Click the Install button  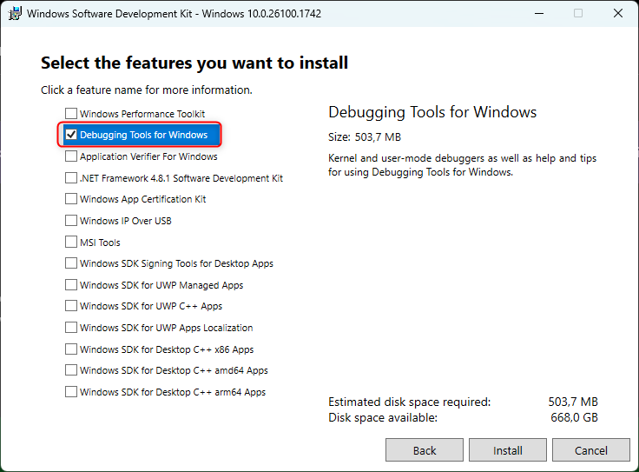pyautogui.click(x=507, y=450)
